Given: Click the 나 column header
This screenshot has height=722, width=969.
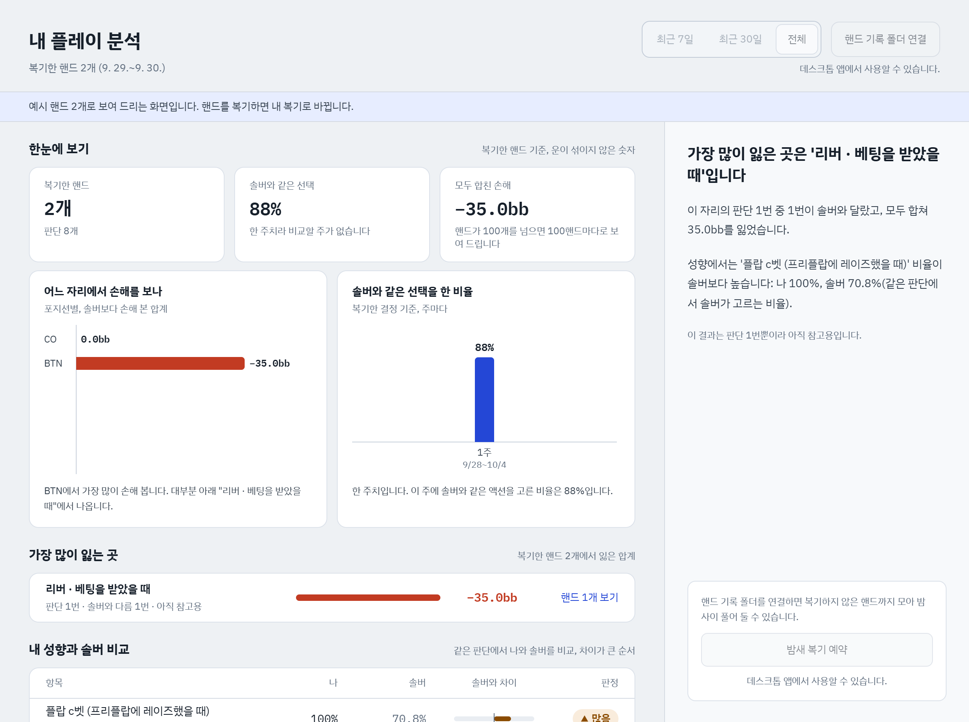Looking at the screenshot, I should [333, 682].
